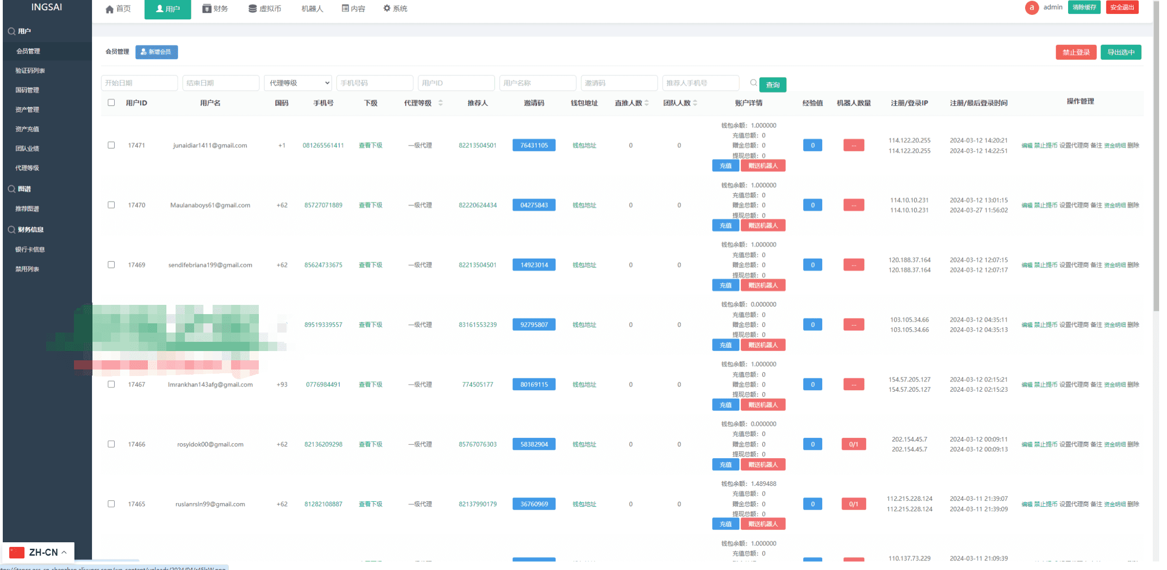The width and height of the screenshot is (1167, 570).
Task: Click the admin avatar icon
Action: pos(1031,7)
